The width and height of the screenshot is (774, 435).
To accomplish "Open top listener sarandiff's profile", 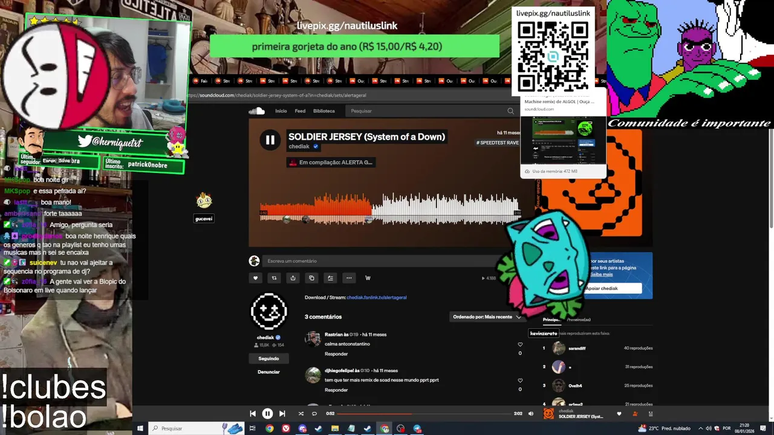I will [x=577, y=348].
